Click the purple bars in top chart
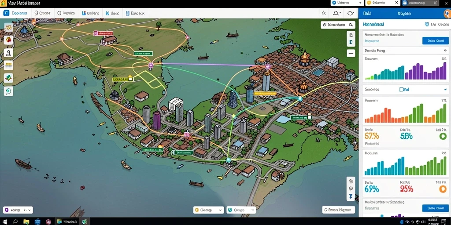This screenshot has width=451, height=225. click(426, 72)
